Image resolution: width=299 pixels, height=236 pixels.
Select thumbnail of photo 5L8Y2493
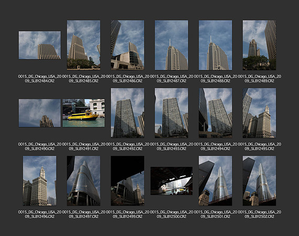tap(172, 113)
